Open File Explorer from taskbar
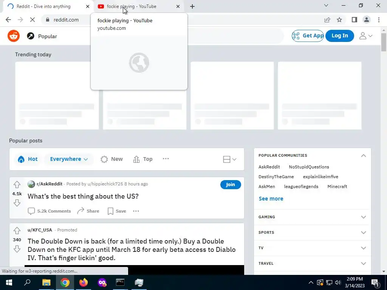The width and height of the screenshot is (387, 290). (x=46, y=282)
